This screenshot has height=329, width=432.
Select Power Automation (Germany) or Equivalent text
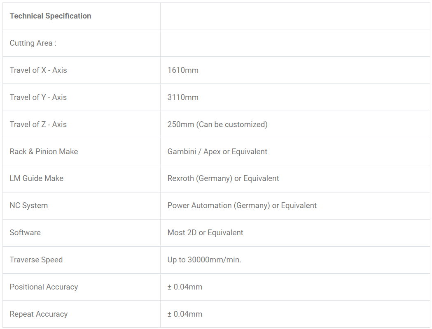(242, 206)
